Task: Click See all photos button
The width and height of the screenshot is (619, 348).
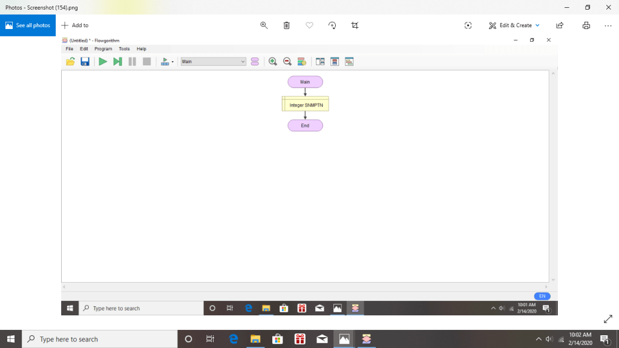Action: point(28,25)
